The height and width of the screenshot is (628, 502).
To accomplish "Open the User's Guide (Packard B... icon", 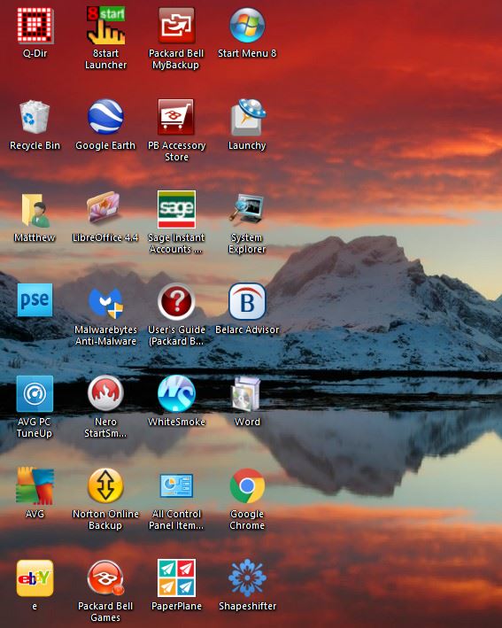I will point(176,301).
